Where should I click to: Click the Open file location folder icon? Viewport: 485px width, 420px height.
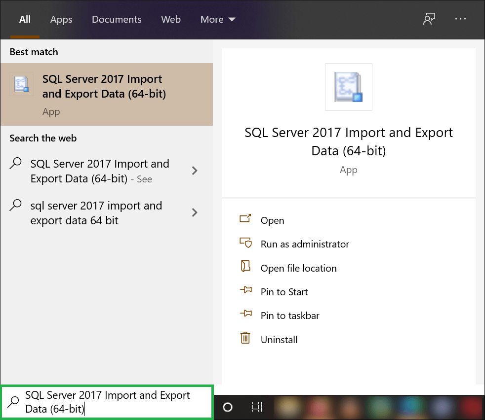pos(245,266)
